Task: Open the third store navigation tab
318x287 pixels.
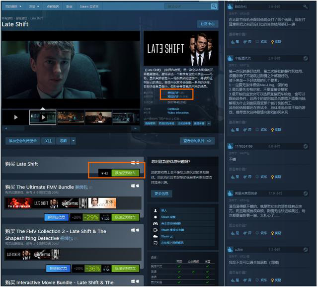Action: coord(53,6)
